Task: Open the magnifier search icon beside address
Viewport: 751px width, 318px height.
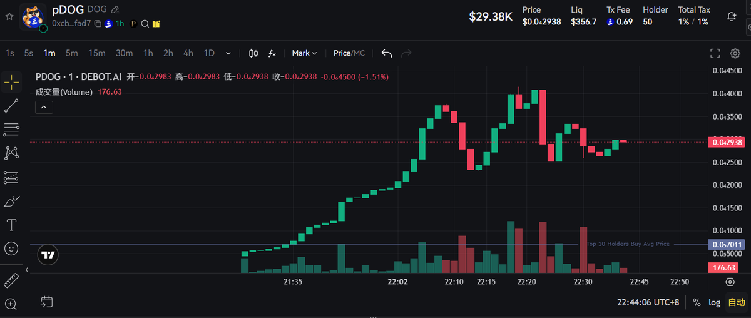Action: (x=145, y=24)
